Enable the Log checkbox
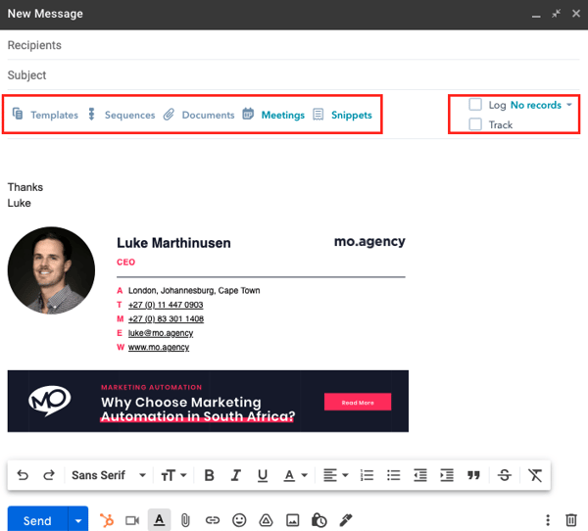 [475, 104]
